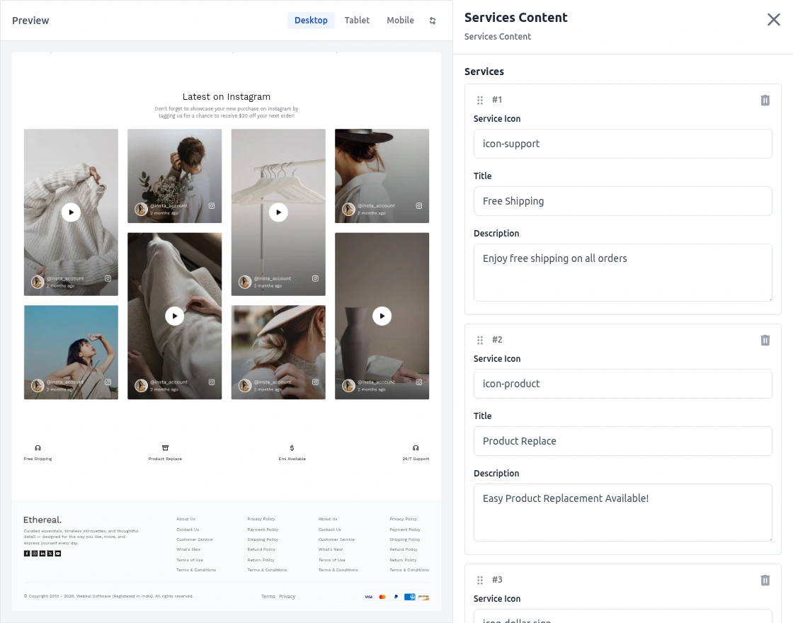
Task: Click the Emi Available label in preview
Action: tap(292, 459)
